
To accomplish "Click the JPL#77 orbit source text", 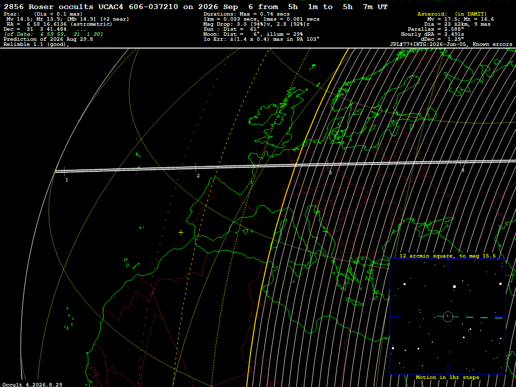I will pos(451,44).
